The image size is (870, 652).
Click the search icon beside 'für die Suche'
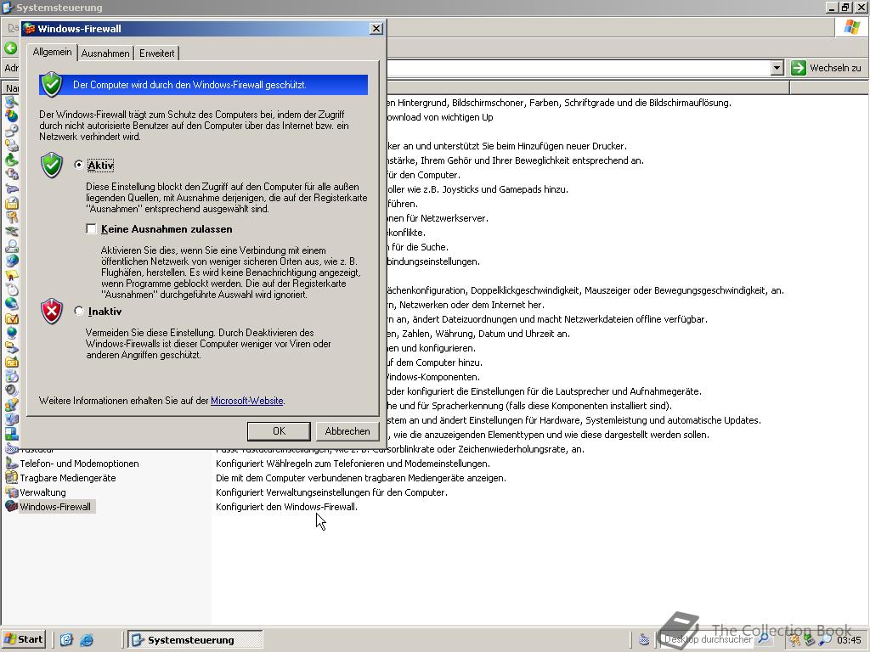[11, 246]
